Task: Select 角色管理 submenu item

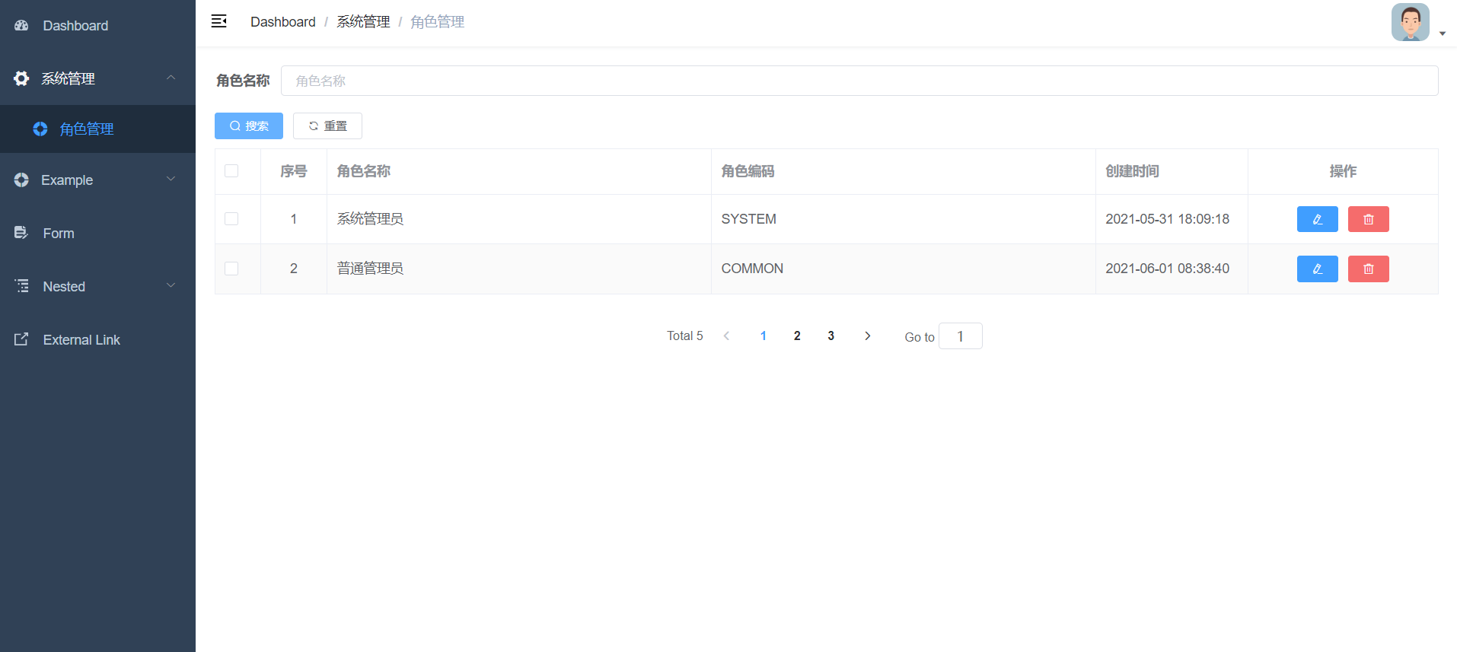Action: point(97,129)
